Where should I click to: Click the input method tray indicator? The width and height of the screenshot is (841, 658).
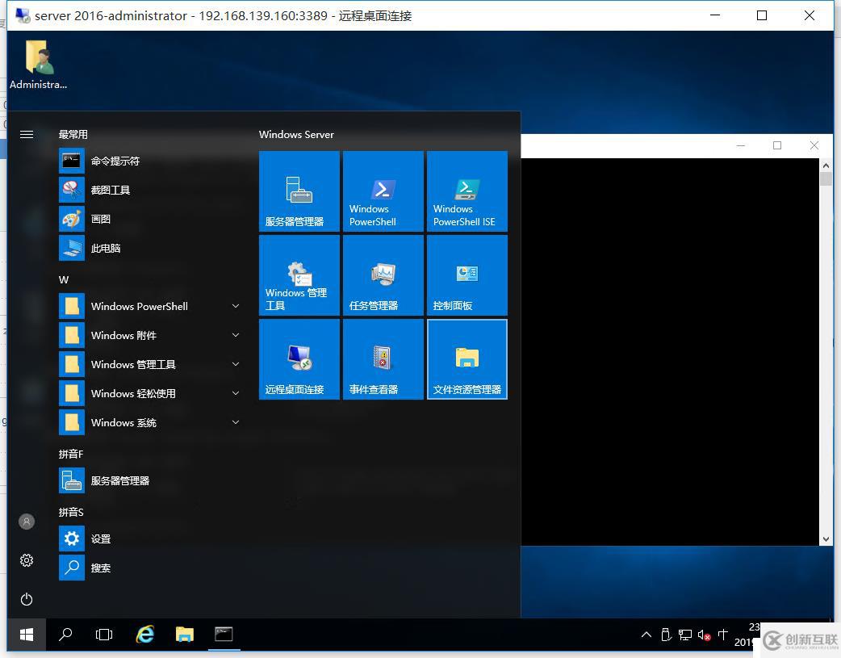click(723, 635)
